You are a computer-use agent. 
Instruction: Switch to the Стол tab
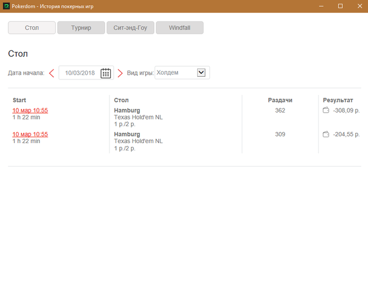(32, 28)
